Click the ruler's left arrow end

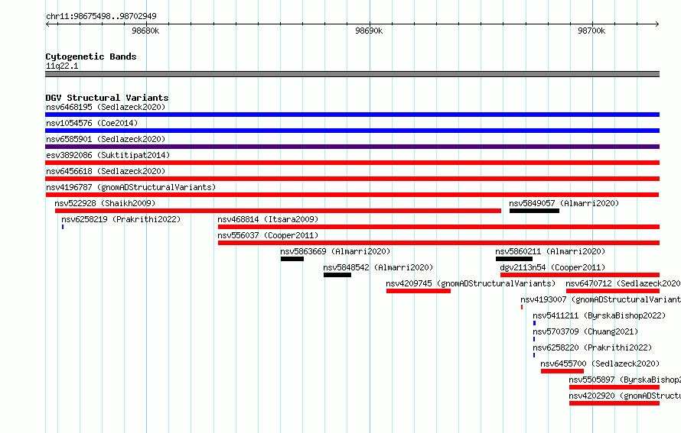point(47,24)
